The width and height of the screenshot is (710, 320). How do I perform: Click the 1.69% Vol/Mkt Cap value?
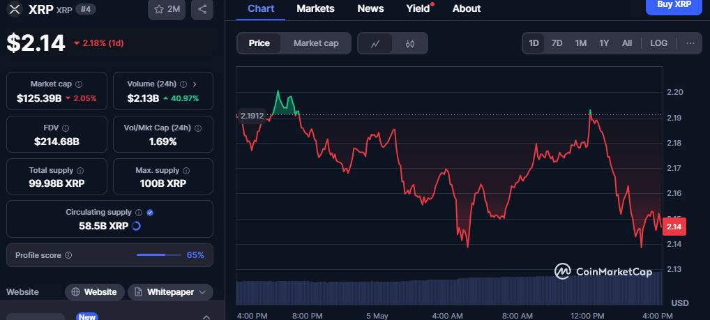click(163, 142)
